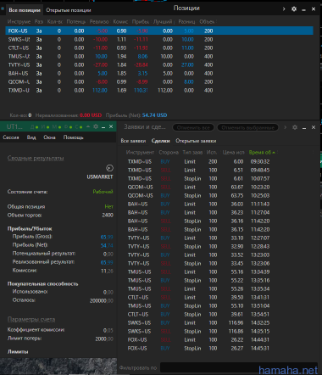The image size is (322, 375).
Task: Open the Все заявки tab
Action: (x=133, y=141)
